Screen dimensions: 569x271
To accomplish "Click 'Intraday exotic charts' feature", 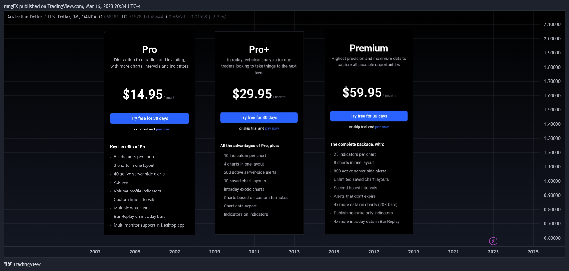I will (244, 189).
